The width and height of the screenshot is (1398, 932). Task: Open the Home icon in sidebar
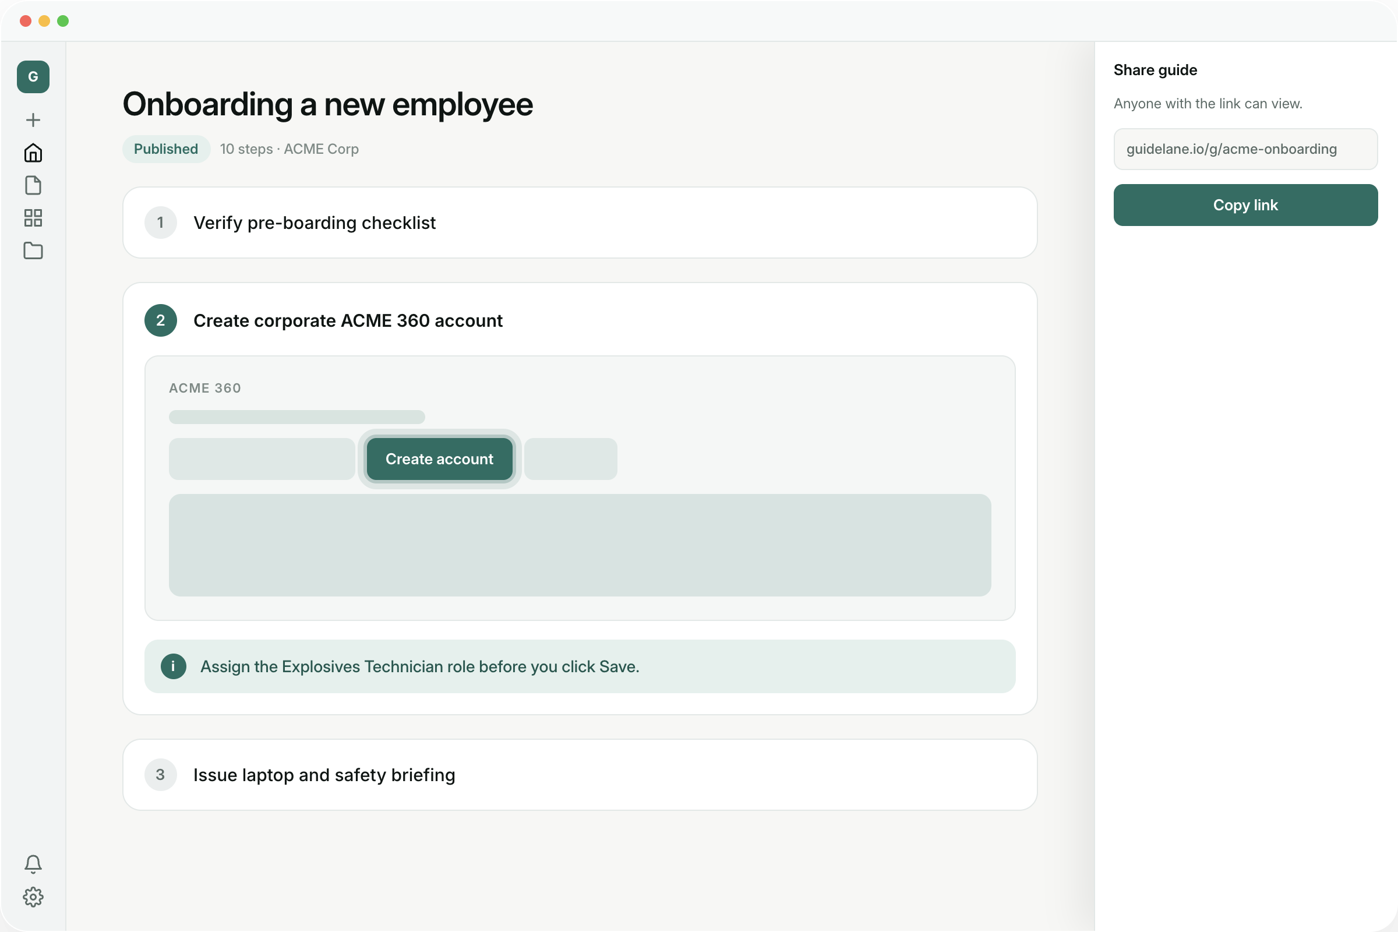pyautogui.click(x=33, y=153)
